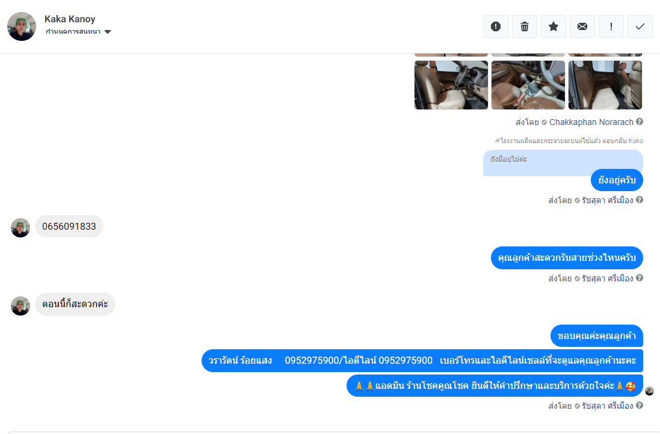Click the Chakkaphan Norarach sender link
The image size is (660, 434).
tap(591, 122)
